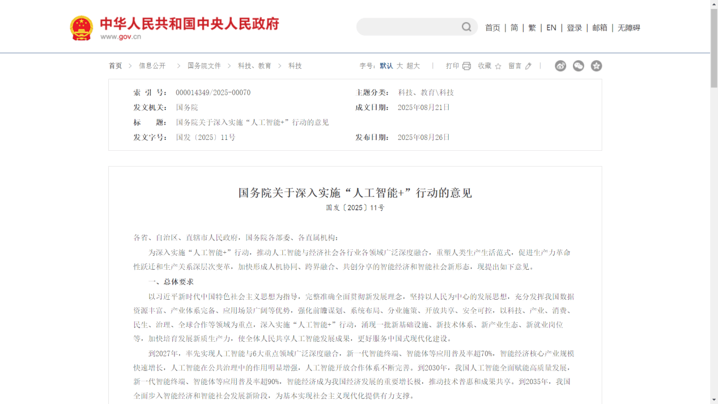This screenshot has height=404, width=718.
Task: Click the search magnifier icon
Action: coord(466,27)
